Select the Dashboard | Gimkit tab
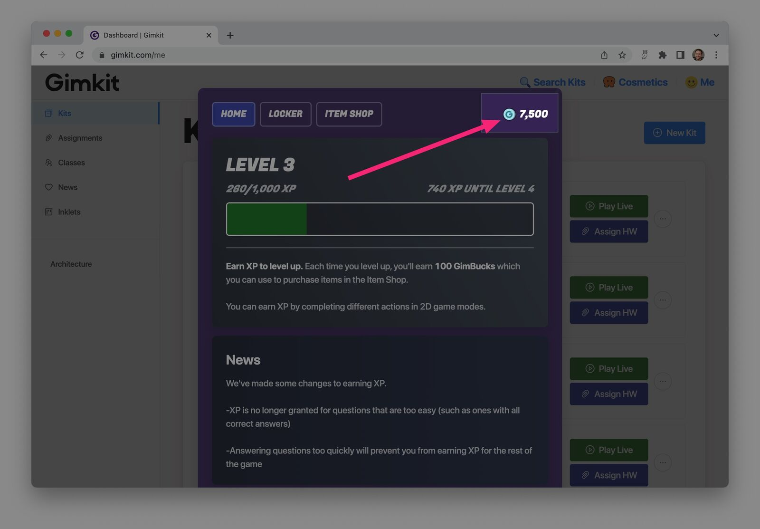The height and width of the screenshot is (529, 760). pyautogui.click(x=151, y=35)
